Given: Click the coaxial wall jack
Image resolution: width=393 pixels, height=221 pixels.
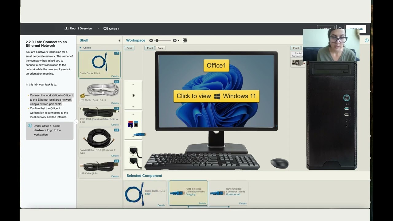Looking at the screenshot, I should pyautogui.click(x=133, y=95).
